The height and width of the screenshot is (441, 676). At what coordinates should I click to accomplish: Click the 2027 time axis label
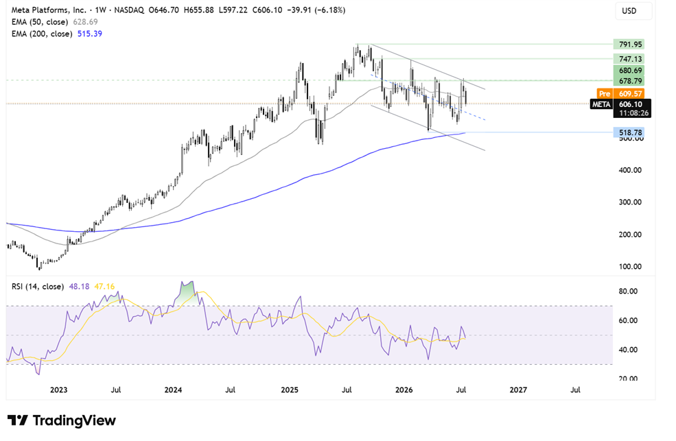518,390
